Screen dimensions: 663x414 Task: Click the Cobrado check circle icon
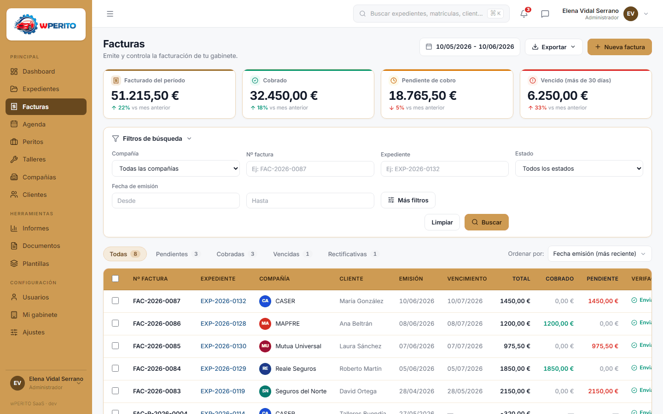[x=255, y=80]
